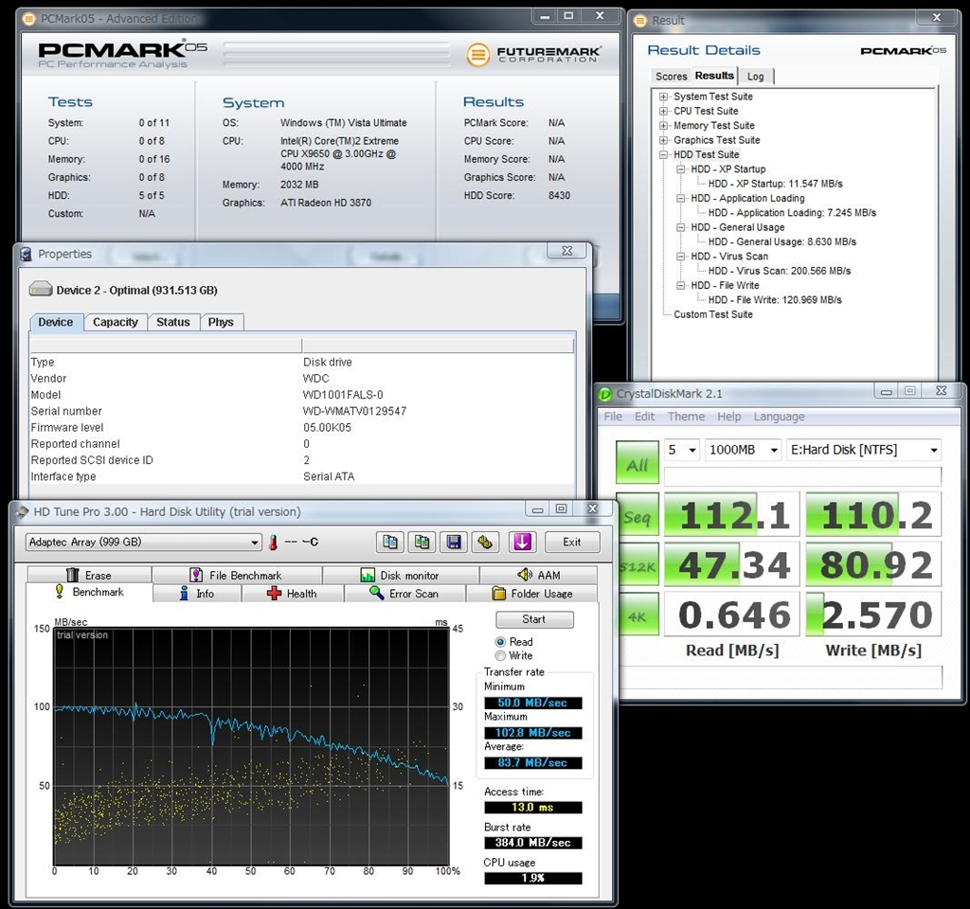Collapse HDD - Virus Scan node
Viewport: 970px width, 909px height.
click(x=681, y=257)
